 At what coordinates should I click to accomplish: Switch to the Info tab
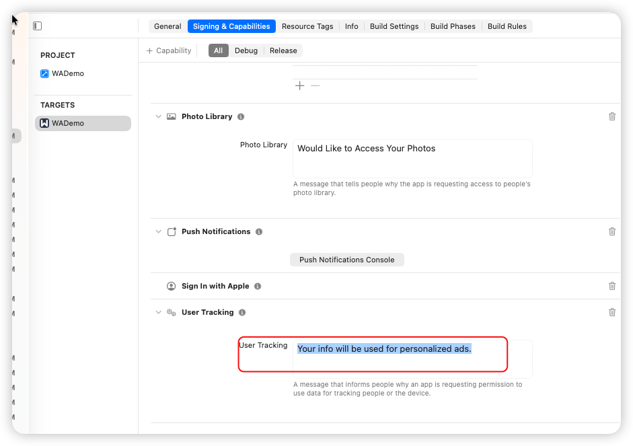[351, 26]
